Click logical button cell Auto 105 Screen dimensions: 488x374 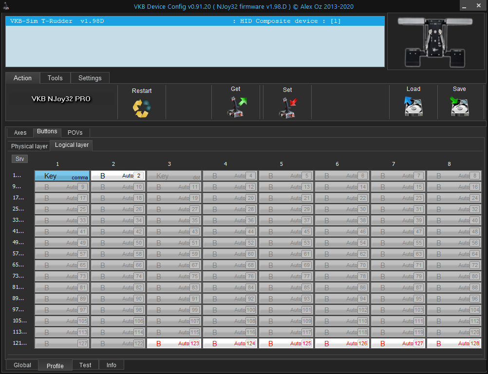click(x=62, y=321)
